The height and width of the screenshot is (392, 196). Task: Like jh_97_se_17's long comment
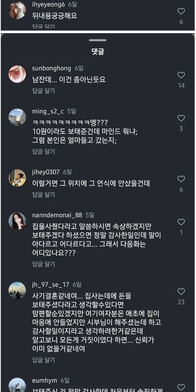pyautogui.click(x=181, y=292)
